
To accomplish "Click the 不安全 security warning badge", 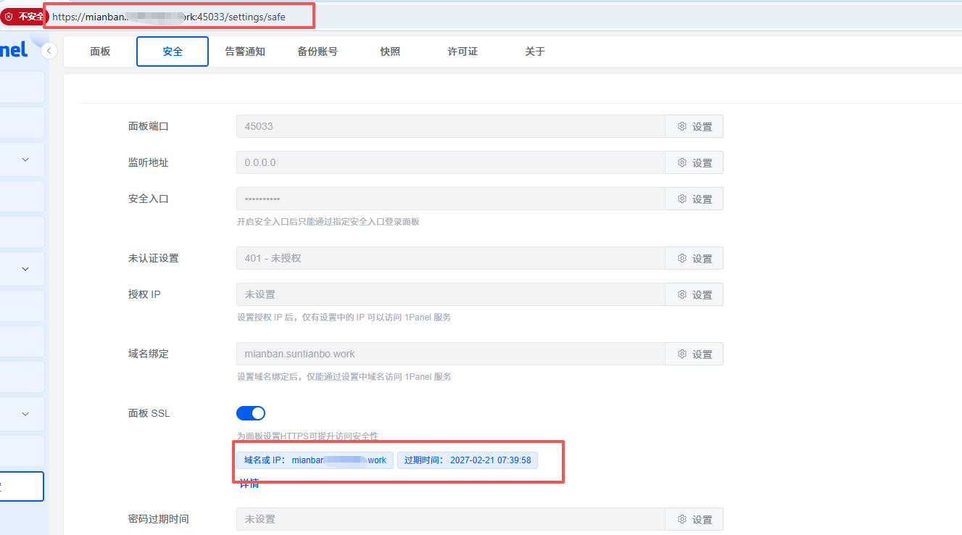I will pos(23,16).
